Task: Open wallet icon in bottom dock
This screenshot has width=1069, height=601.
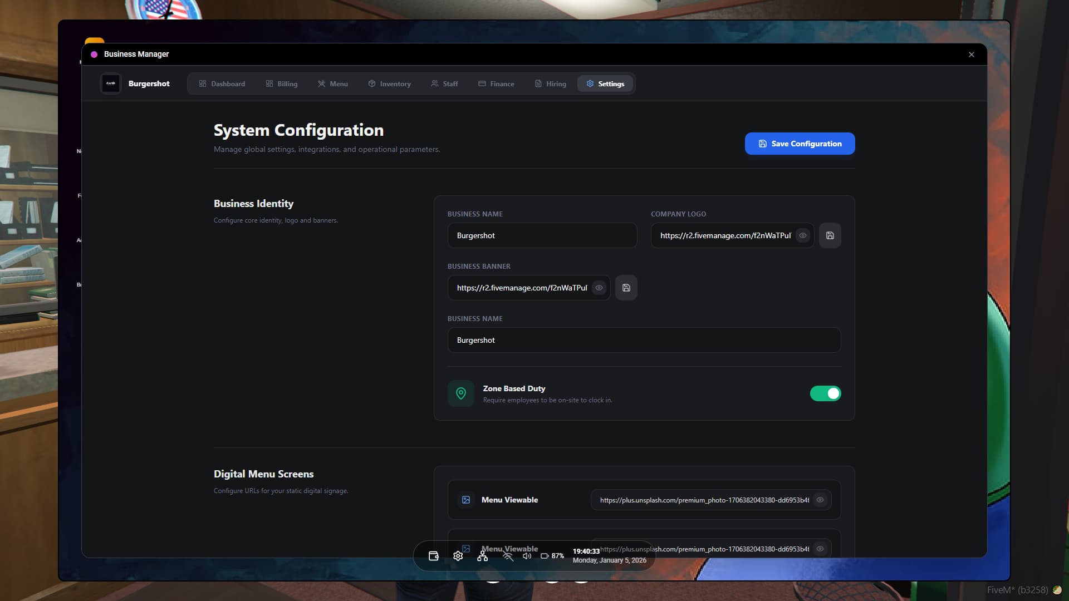Action: 434,556
